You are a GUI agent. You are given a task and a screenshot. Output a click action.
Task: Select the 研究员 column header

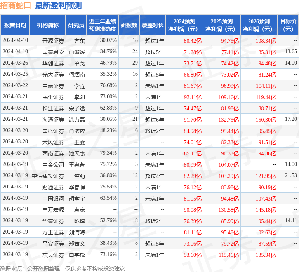pyautogui.click(x=76, y=25)
